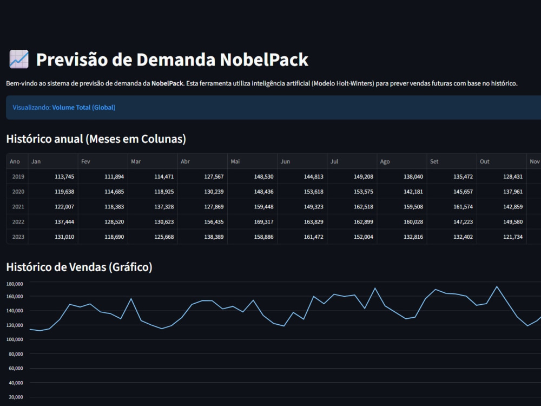
Task: Select cell 119,638 for Jan 2020
Action: tap(53, 192)
